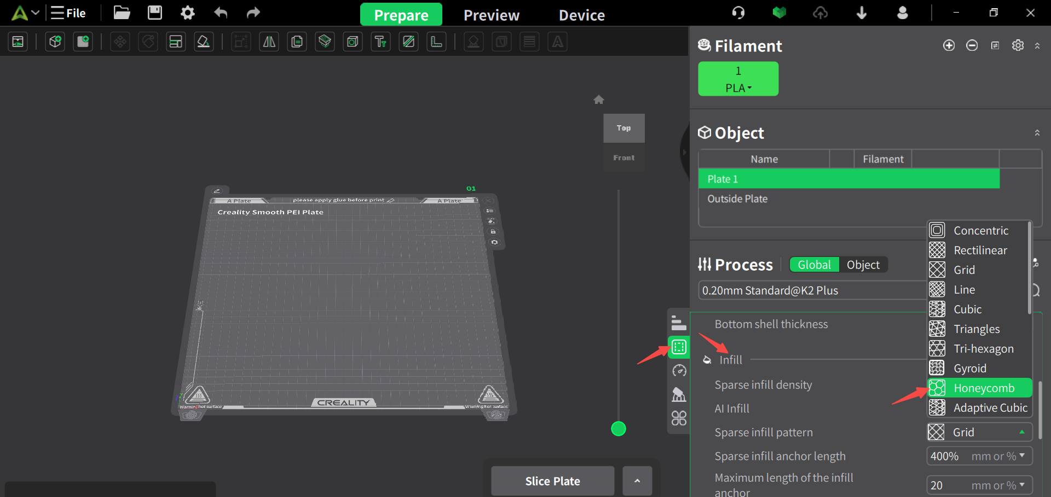Select Plate 1 in the object list
Viewport: 1051px width, 497px height.
[x=848, y=179]
